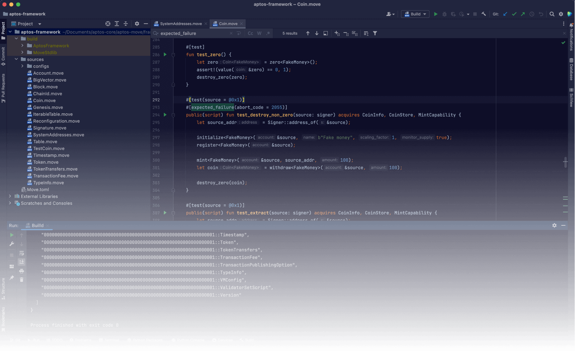Push changes using the green Git arrow
The width and height of the screenshot is (575, 351).
click(x=522, y=14)
